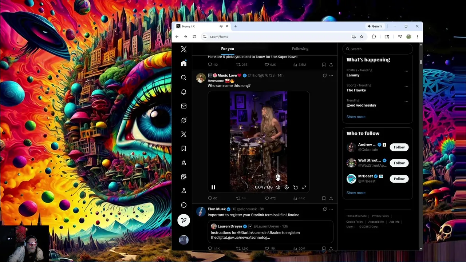Screen dimensions: 466x262
Task: Go to Home via the house icon
Action: coord(183,63)
